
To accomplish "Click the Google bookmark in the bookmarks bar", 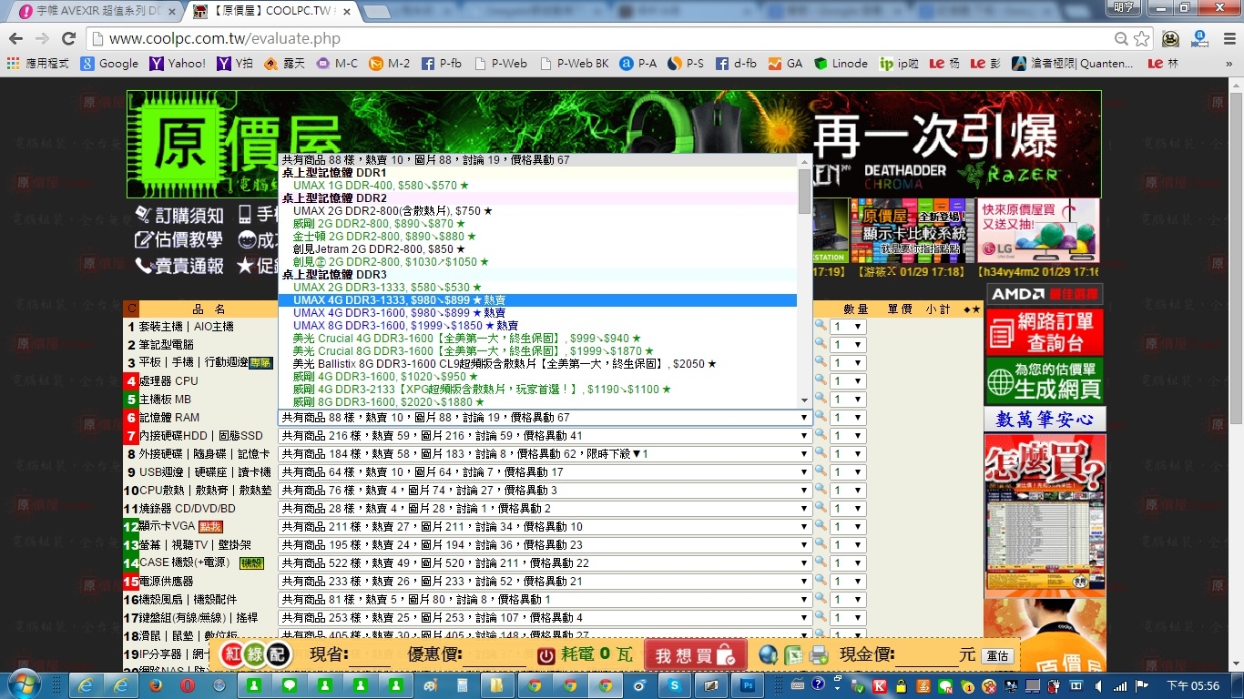I will (109, 64).
